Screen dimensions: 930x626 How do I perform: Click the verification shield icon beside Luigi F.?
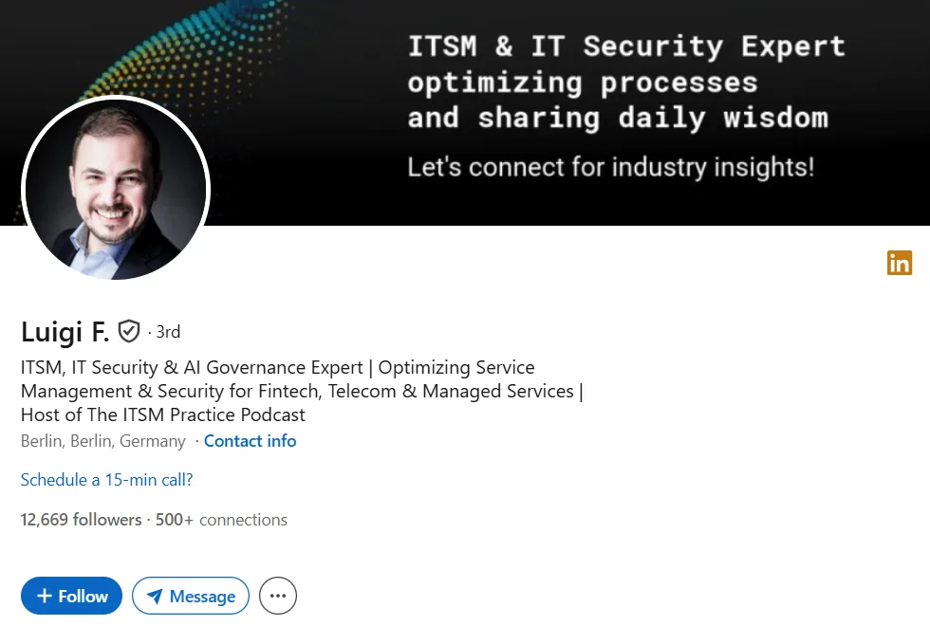point(129,331)
